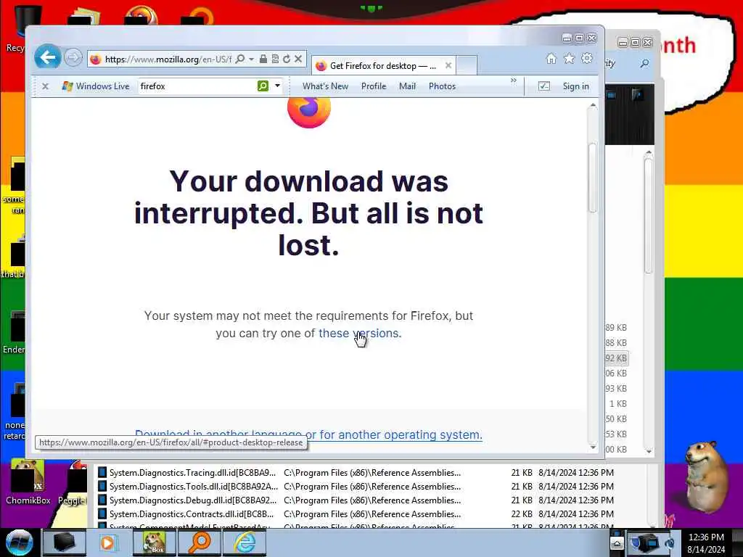Show hidden tray icons with the arrow
This screenshot has height=557, width=743.
coord(617,542)
